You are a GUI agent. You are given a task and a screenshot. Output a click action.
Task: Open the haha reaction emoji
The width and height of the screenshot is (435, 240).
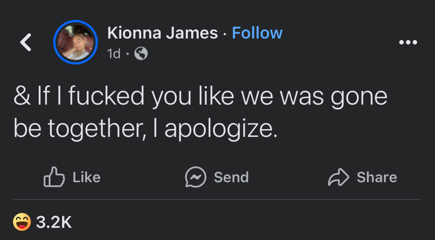[22, 222]
